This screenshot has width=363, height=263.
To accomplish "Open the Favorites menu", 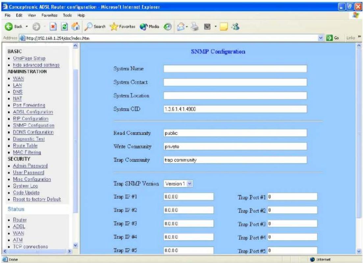I will coord(49,15).
